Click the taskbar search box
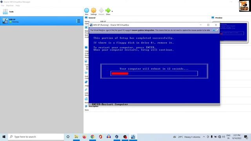 coord(36,137)
